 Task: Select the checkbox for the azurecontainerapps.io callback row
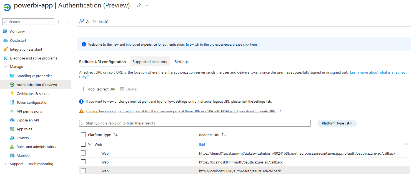pos(83,153)
